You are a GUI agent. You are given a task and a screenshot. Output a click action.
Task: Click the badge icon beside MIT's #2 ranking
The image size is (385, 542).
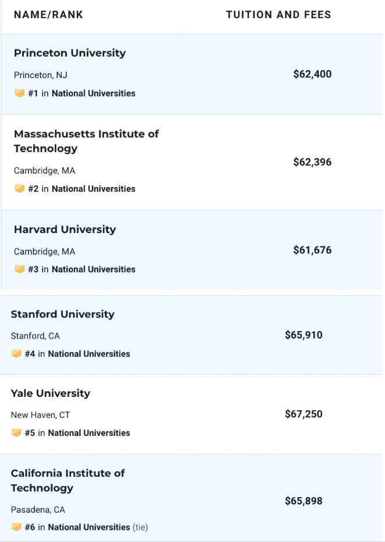tap(19, 189)
